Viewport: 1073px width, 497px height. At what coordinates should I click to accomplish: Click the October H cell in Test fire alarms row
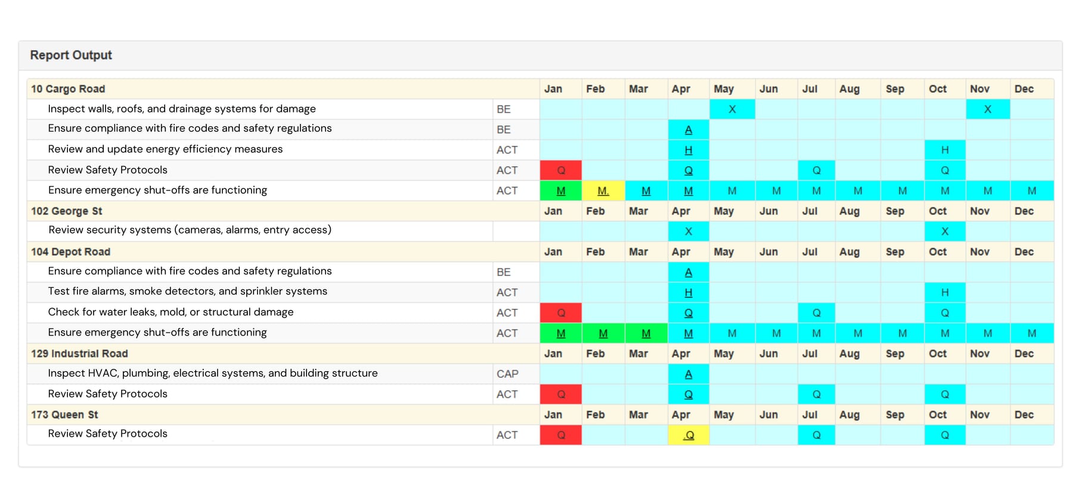coord(945,293)
